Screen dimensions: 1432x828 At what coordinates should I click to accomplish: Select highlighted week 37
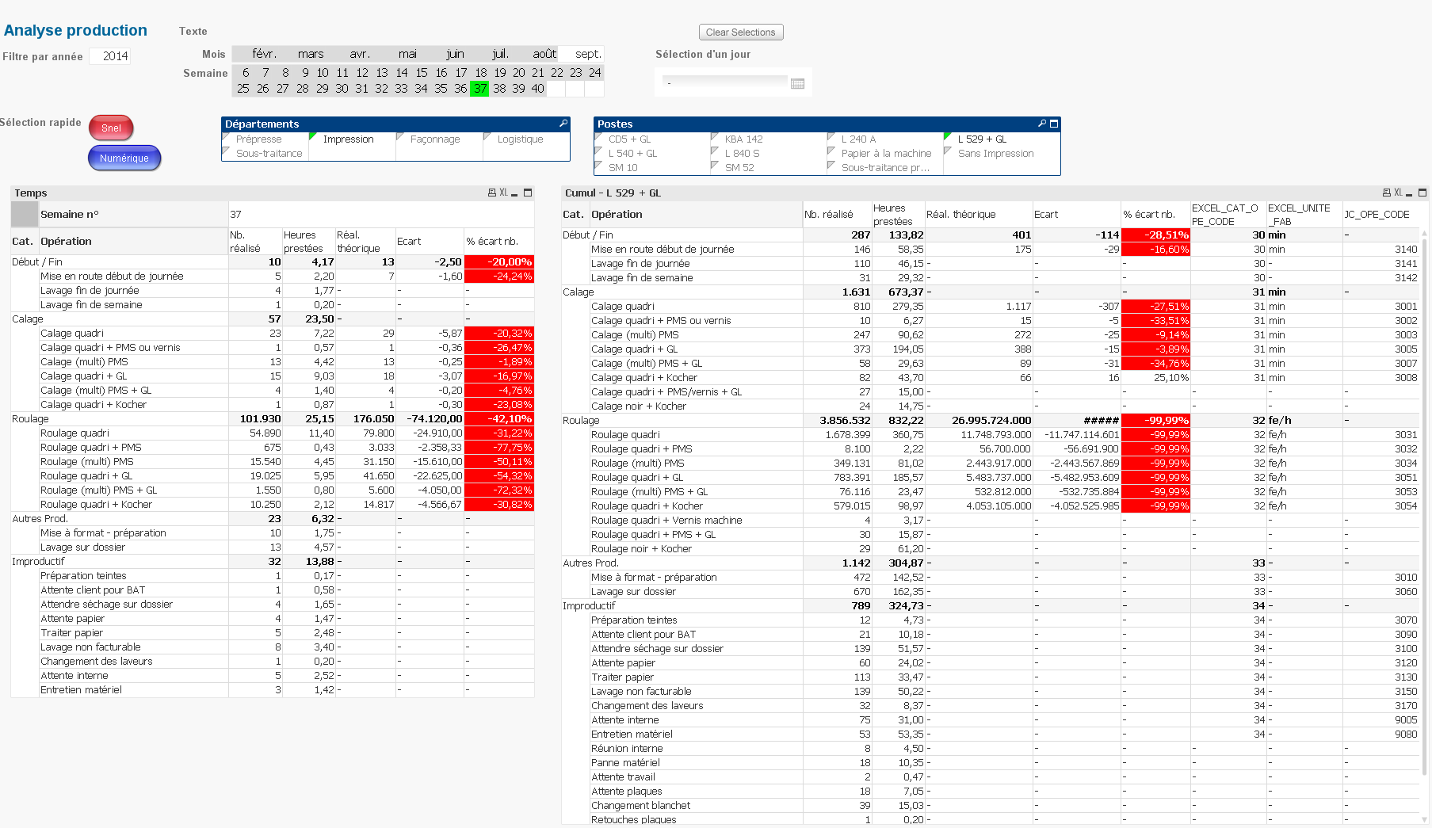pos(480,89)
